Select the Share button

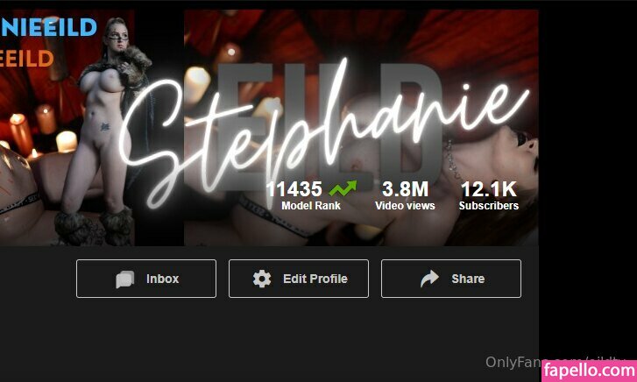coord(451,279)
